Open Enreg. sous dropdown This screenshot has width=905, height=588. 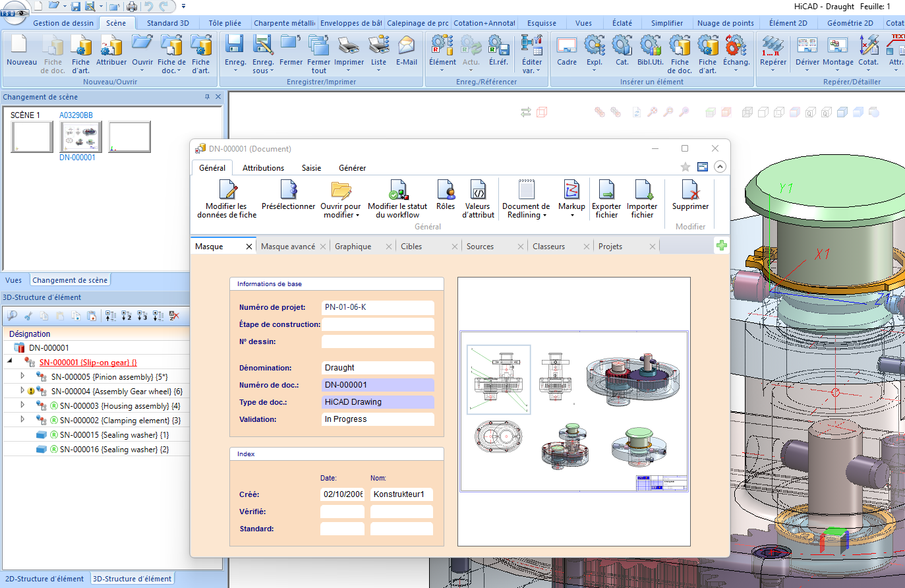272,71
